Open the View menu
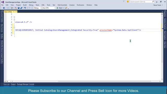Screen dimensions: 167x94 coord(12,5)
